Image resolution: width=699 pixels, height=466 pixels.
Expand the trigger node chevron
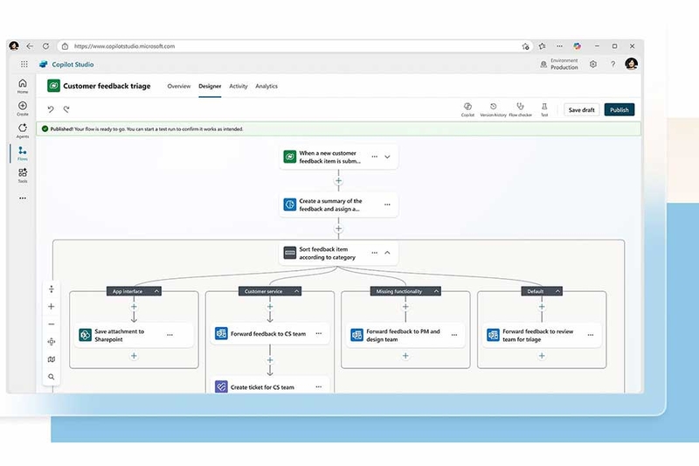click(387, 157)
